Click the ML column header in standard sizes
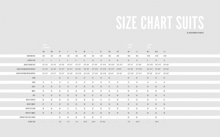The image size is (220, 137). (85, 52)
